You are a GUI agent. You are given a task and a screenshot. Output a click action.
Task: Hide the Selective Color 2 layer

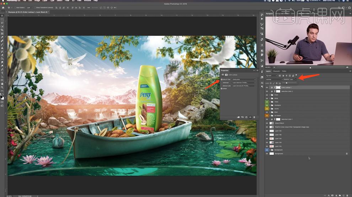click(x=267, y=91)
